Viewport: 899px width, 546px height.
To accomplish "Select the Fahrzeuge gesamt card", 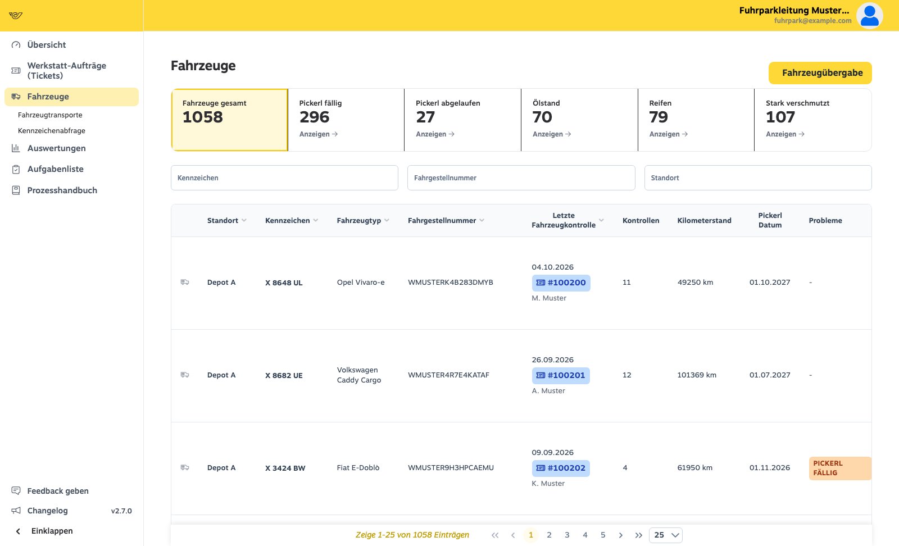I will (x=229, y=120).
